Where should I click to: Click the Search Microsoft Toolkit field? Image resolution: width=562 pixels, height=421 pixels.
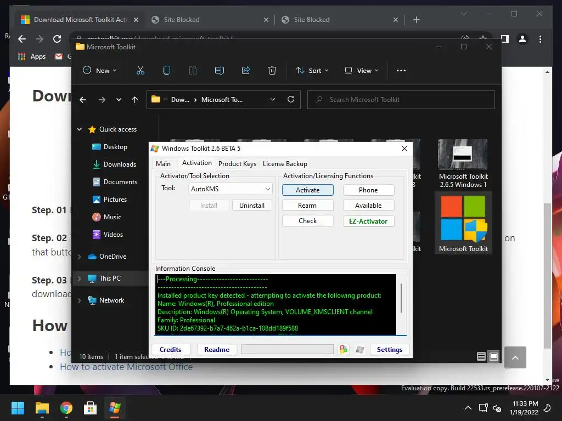tap(401, 100)
